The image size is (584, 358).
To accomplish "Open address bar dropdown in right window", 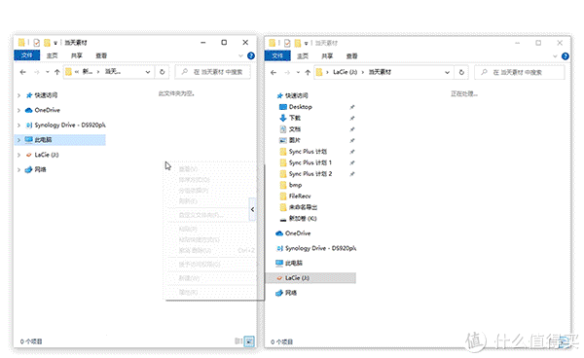I will click(x=448, y=73).
